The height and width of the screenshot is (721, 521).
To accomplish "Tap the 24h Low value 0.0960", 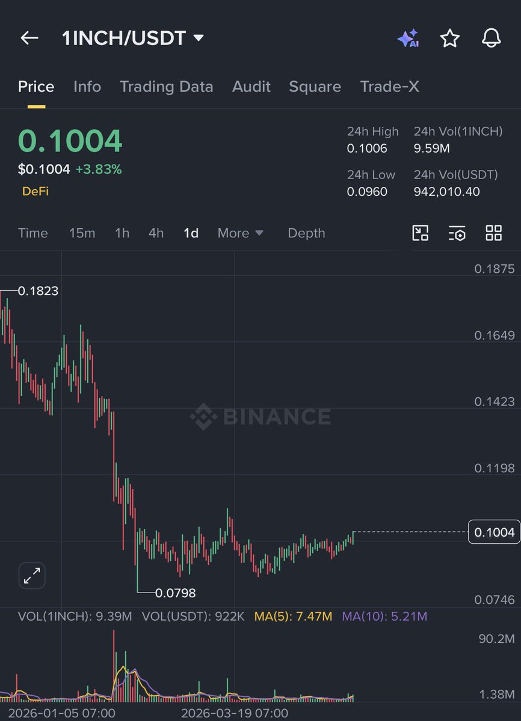I will click(367, 192).
